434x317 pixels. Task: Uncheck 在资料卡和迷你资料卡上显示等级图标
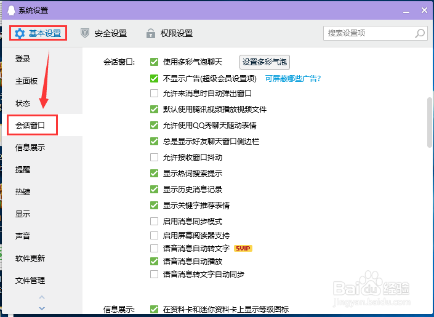tap(154, 309)
